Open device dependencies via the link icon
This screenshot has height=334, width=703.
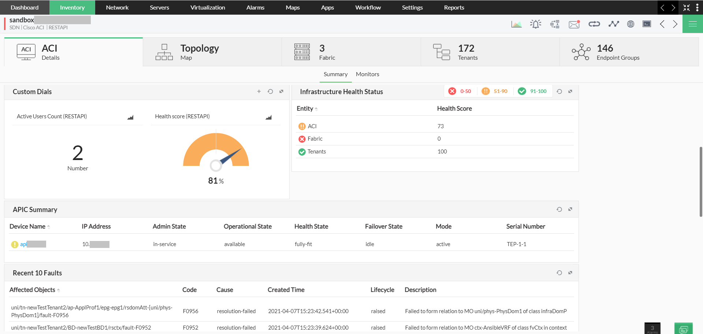[x=594, y=24]
